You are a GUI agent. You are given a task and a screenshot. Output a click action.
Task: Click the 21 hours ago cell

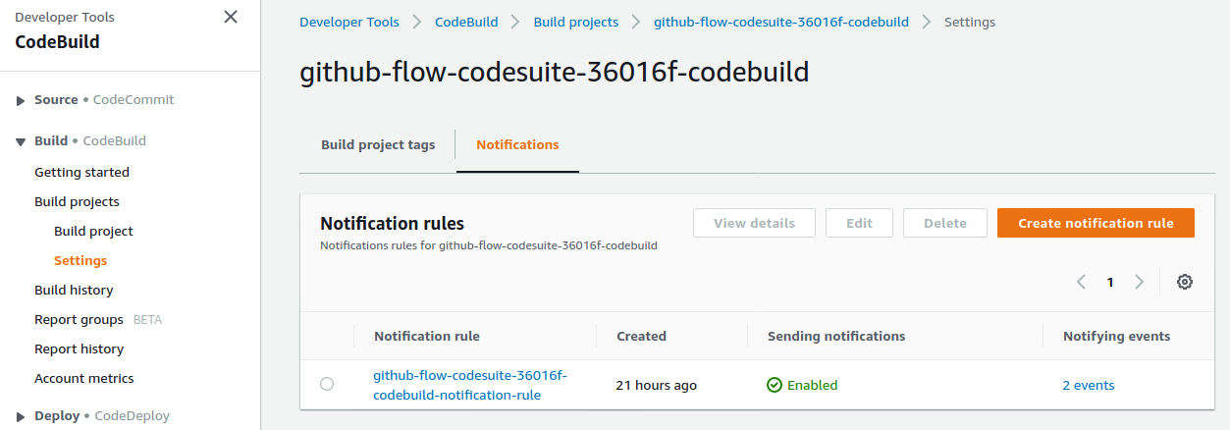click(x=656, y=385)
